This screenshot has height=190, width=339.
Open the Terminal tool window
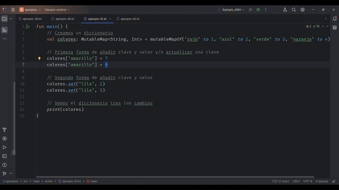pyautogui.click(x=4, y=156)
